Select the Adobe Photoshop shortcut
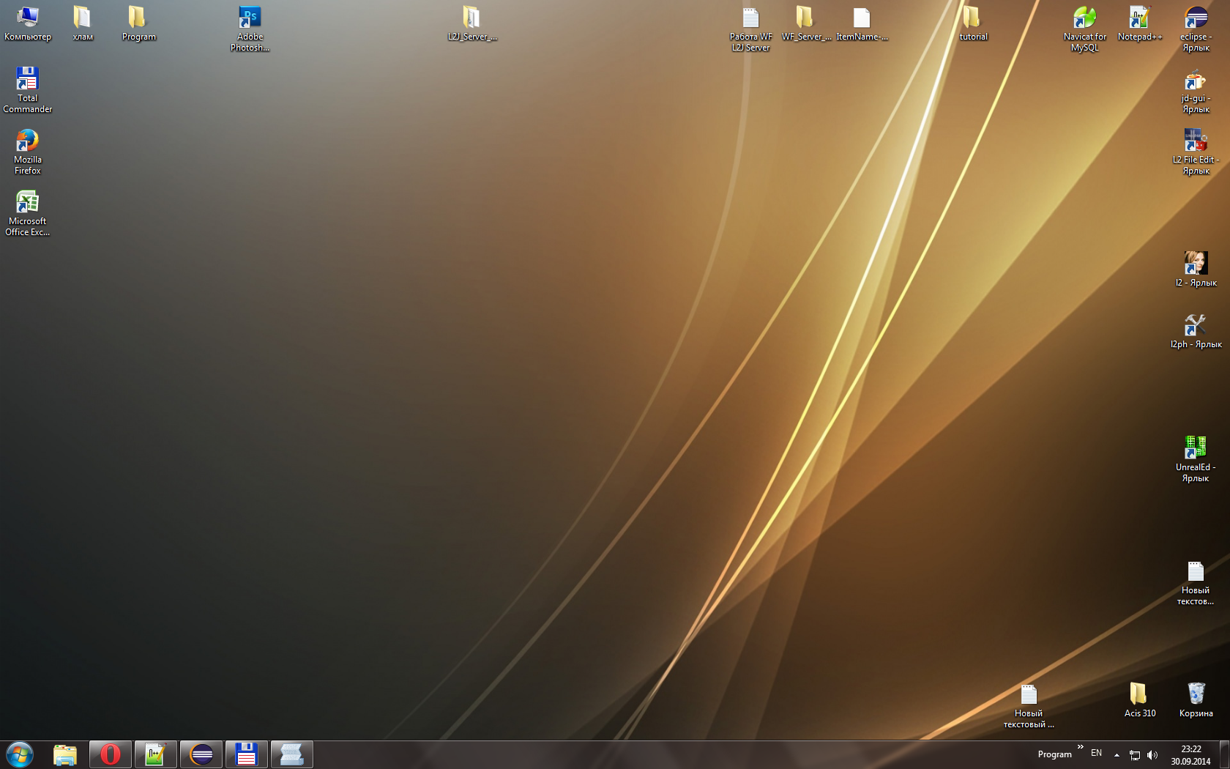The image size is (1230, 769). [x=250, y=29]
